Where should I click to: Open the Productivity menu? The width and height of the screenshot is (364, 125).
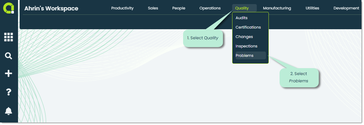pyautogui.click(x=122, y=8)
